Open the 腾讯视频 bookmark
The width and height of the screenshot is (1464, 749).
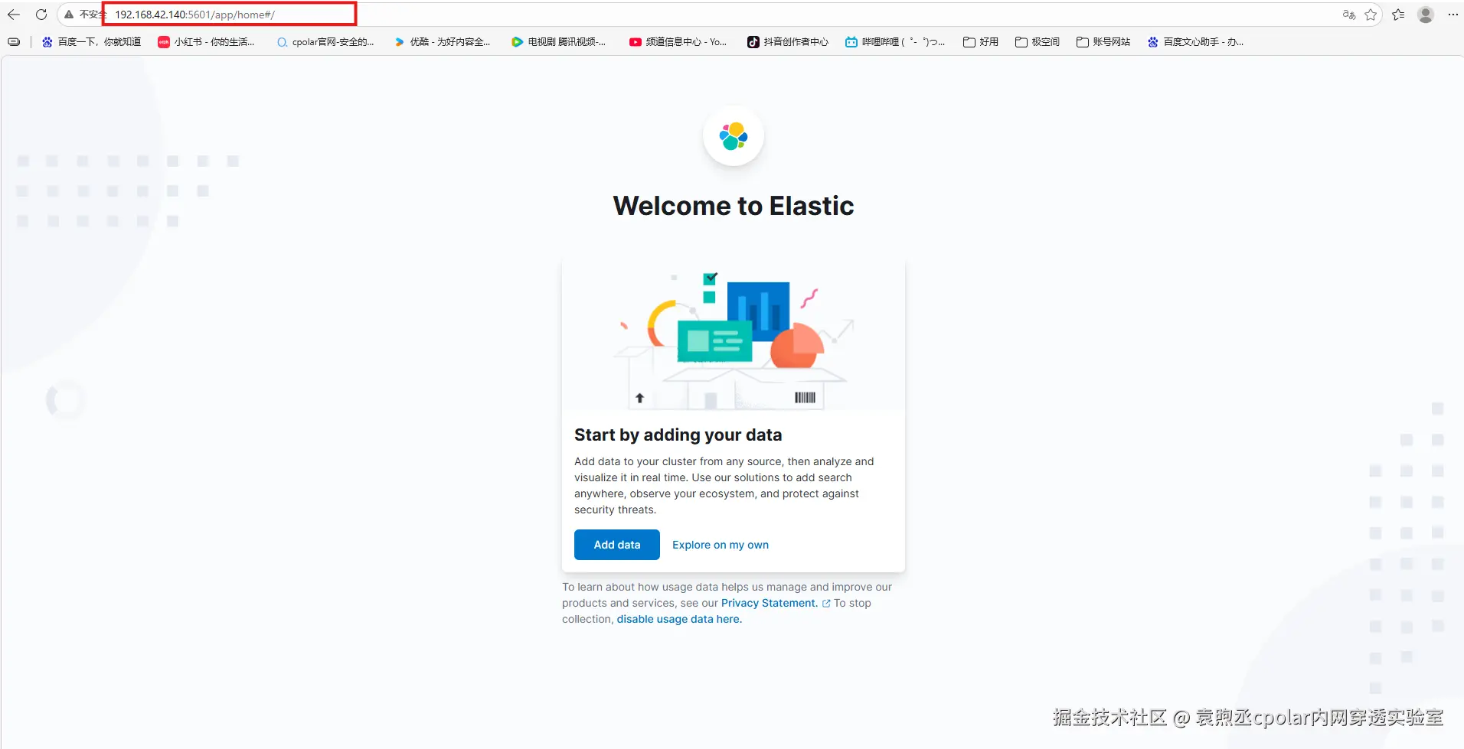(x=558, y=42)
